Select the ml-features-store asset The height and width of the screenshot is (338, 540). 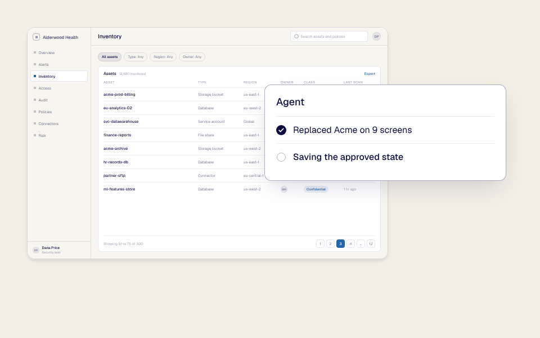119,189
